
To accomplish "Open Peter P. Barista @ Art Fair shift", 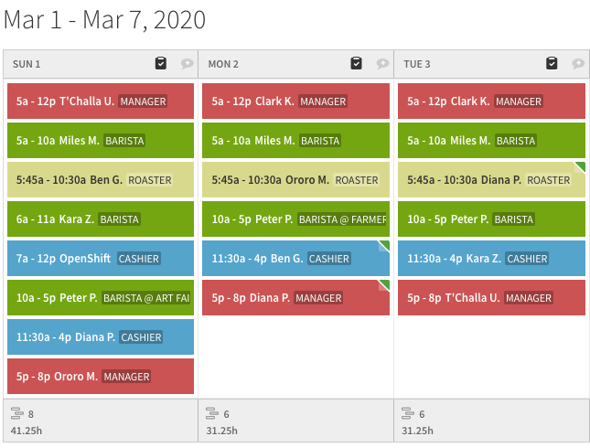I will [x=101, y=297].
